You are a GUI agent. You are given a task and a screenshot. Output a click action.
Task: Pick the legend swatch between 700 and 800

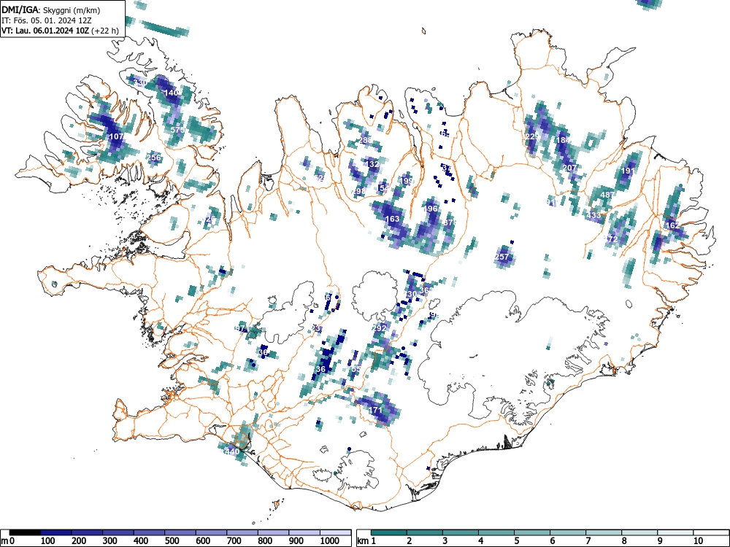242,532
